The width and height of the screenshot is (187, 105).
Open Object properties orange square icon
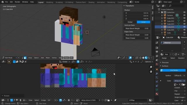(x=157, y=69)
